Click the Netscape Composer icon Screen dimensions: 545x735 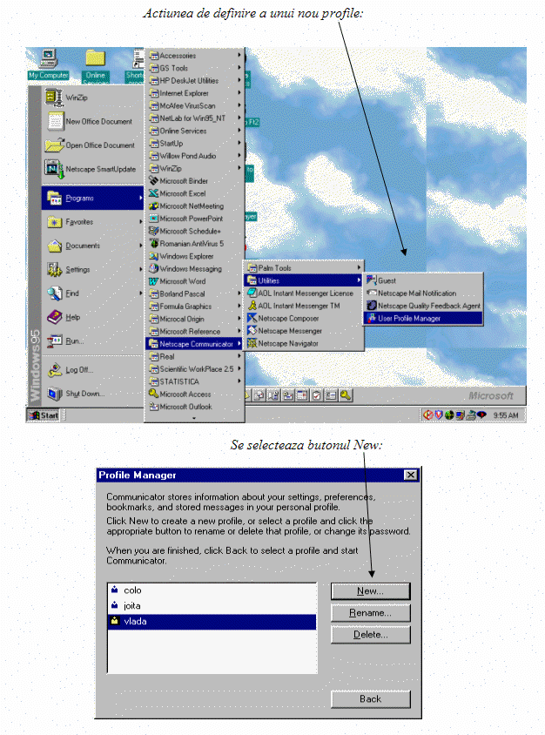[252, 318]
